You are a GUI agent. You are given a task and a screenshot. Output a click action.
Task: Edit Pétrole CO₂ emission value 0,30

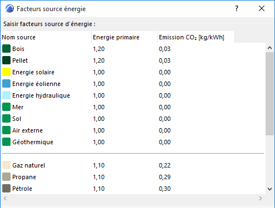(164, 189)
